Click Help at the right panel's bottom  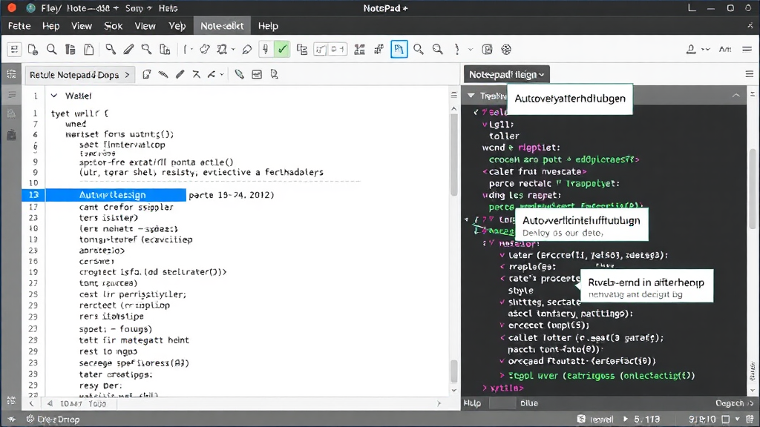(473, 403)
